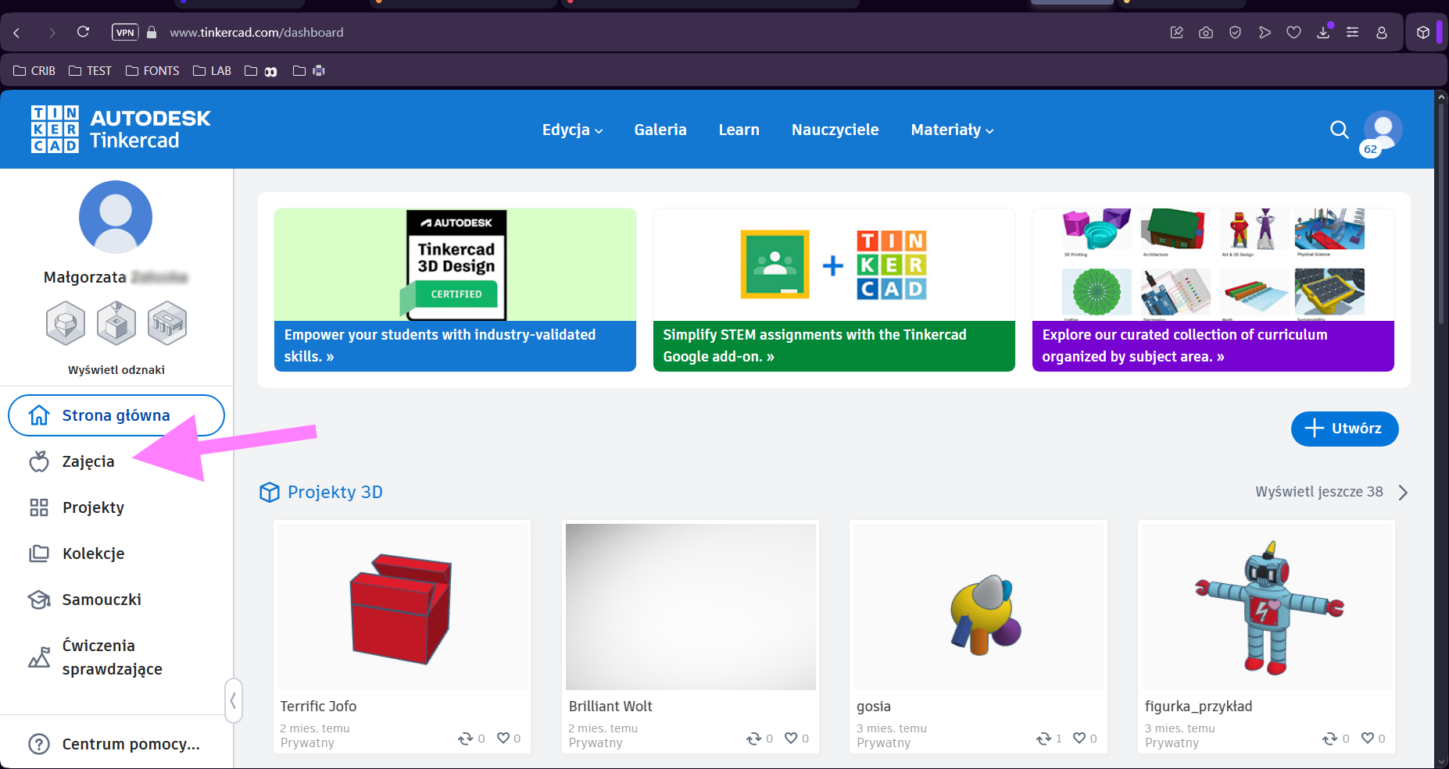Open the search magnifier icon
The height and width of the screenshot is (769, 1449).
click(1339, 130)
